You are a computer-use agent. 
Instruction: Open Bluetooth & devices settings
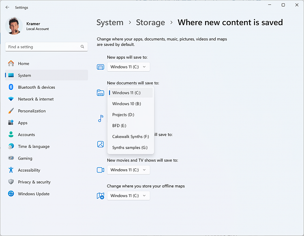pos(46,87)
